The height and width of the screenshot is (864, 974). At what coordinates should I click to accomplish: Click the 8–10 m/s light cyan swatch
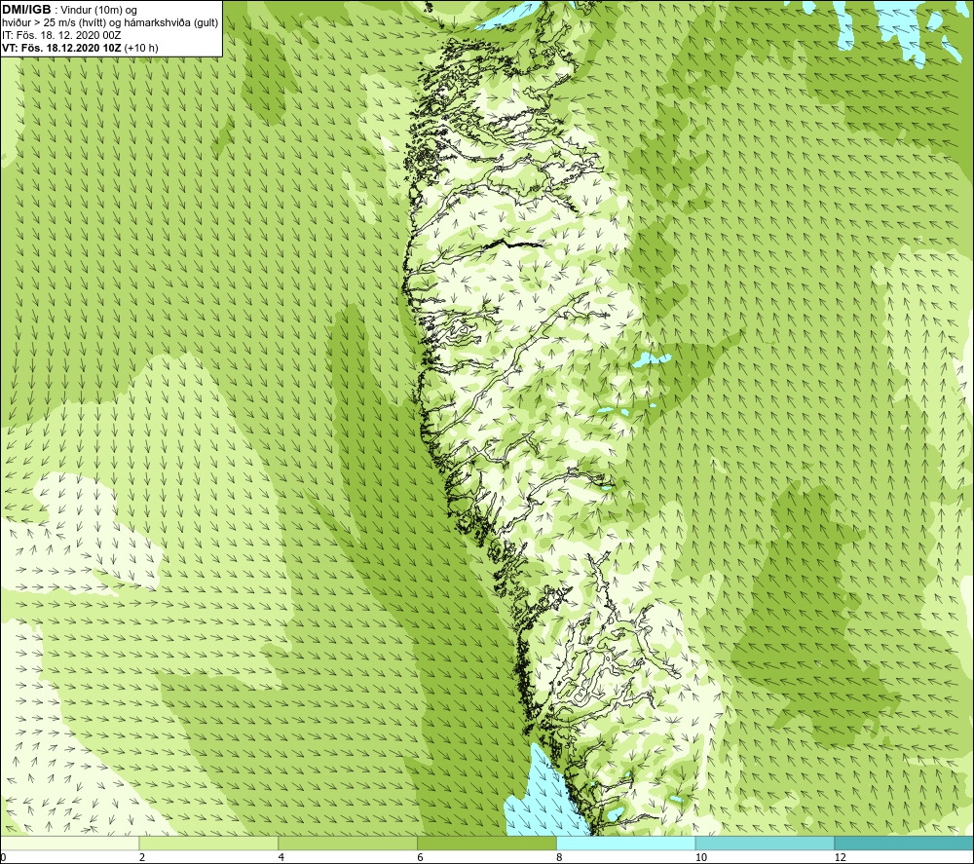(x=626, y=843)
